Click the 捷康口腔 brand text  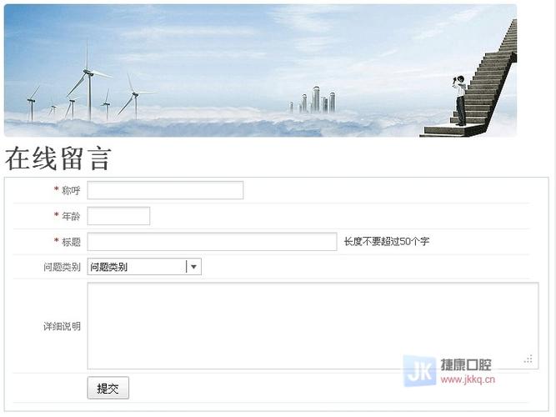pyautogui.click(x=466, y=365)
